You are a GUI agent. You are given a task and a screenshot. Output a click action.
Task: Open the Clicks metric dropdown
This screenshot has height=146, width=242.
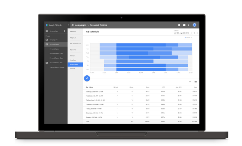point(188,38)
